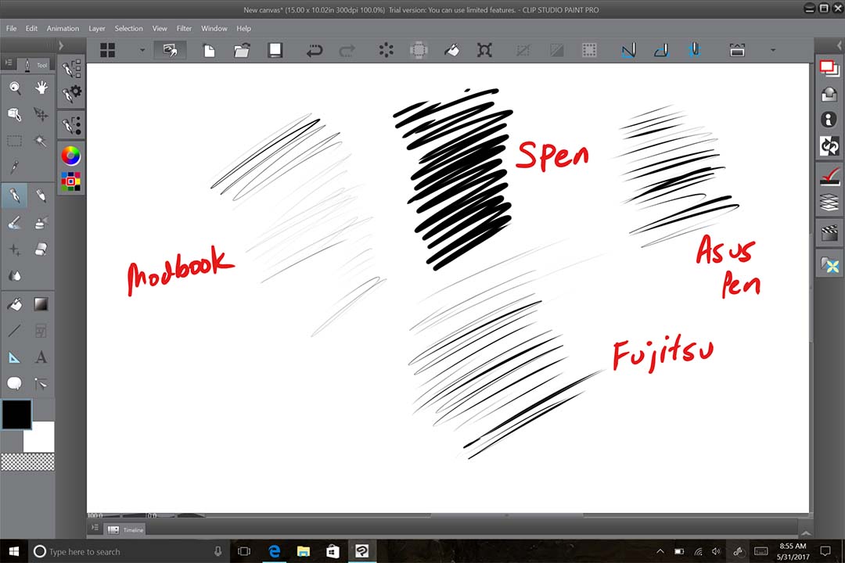Viewport: 845px width, 563px height.
Task: Toggle Show Border of Selected Area
Action: click(590, 51)
